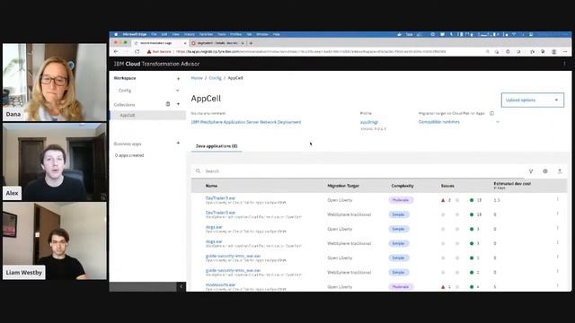Screen dimensions: 575x323
Task: Open dogs.ear WebSphere traditional application
Action: click(214, 241)
